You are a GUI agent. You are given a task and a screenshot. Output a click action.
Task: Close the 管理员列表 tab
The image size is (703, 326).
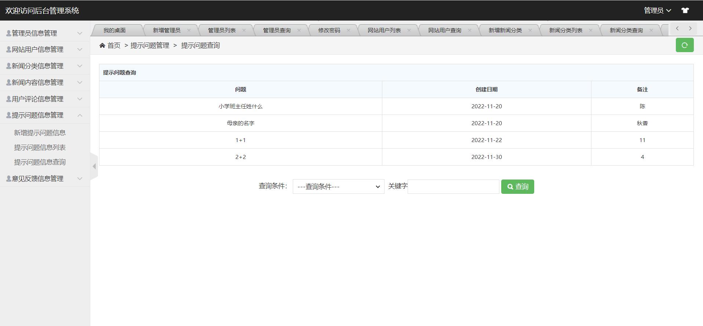pos(244,30)
